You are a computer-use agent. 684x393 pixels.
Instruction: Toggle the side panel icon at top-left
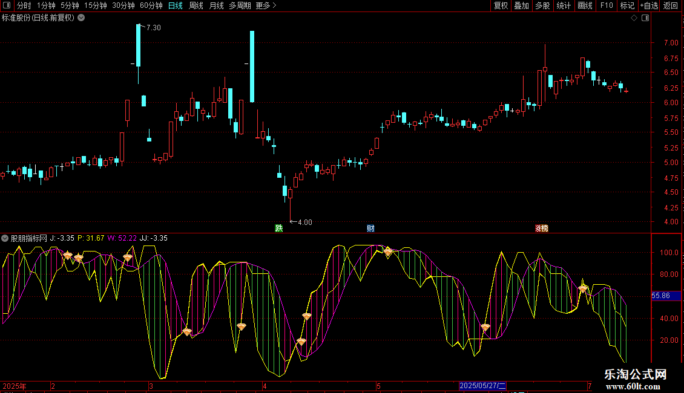[x=7, y=5]
